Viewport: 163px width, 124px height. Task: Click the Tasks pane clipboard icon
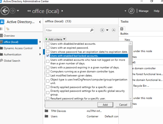point(122,28)
